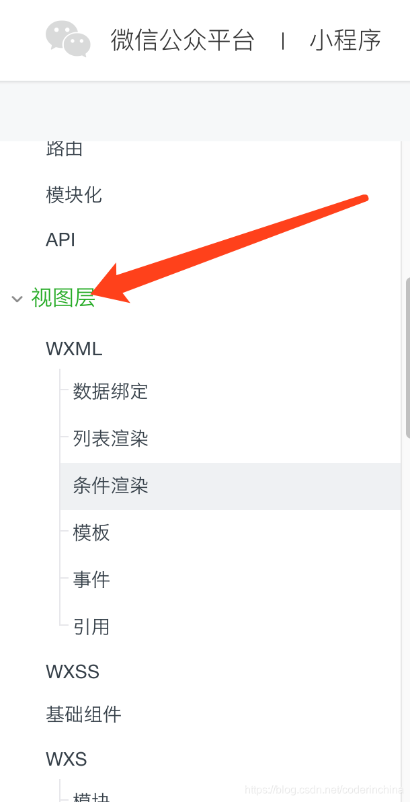The width and height of the screenshot is (410, 802).
Task: Select the API sidebar item
Action: coord(60,240)
